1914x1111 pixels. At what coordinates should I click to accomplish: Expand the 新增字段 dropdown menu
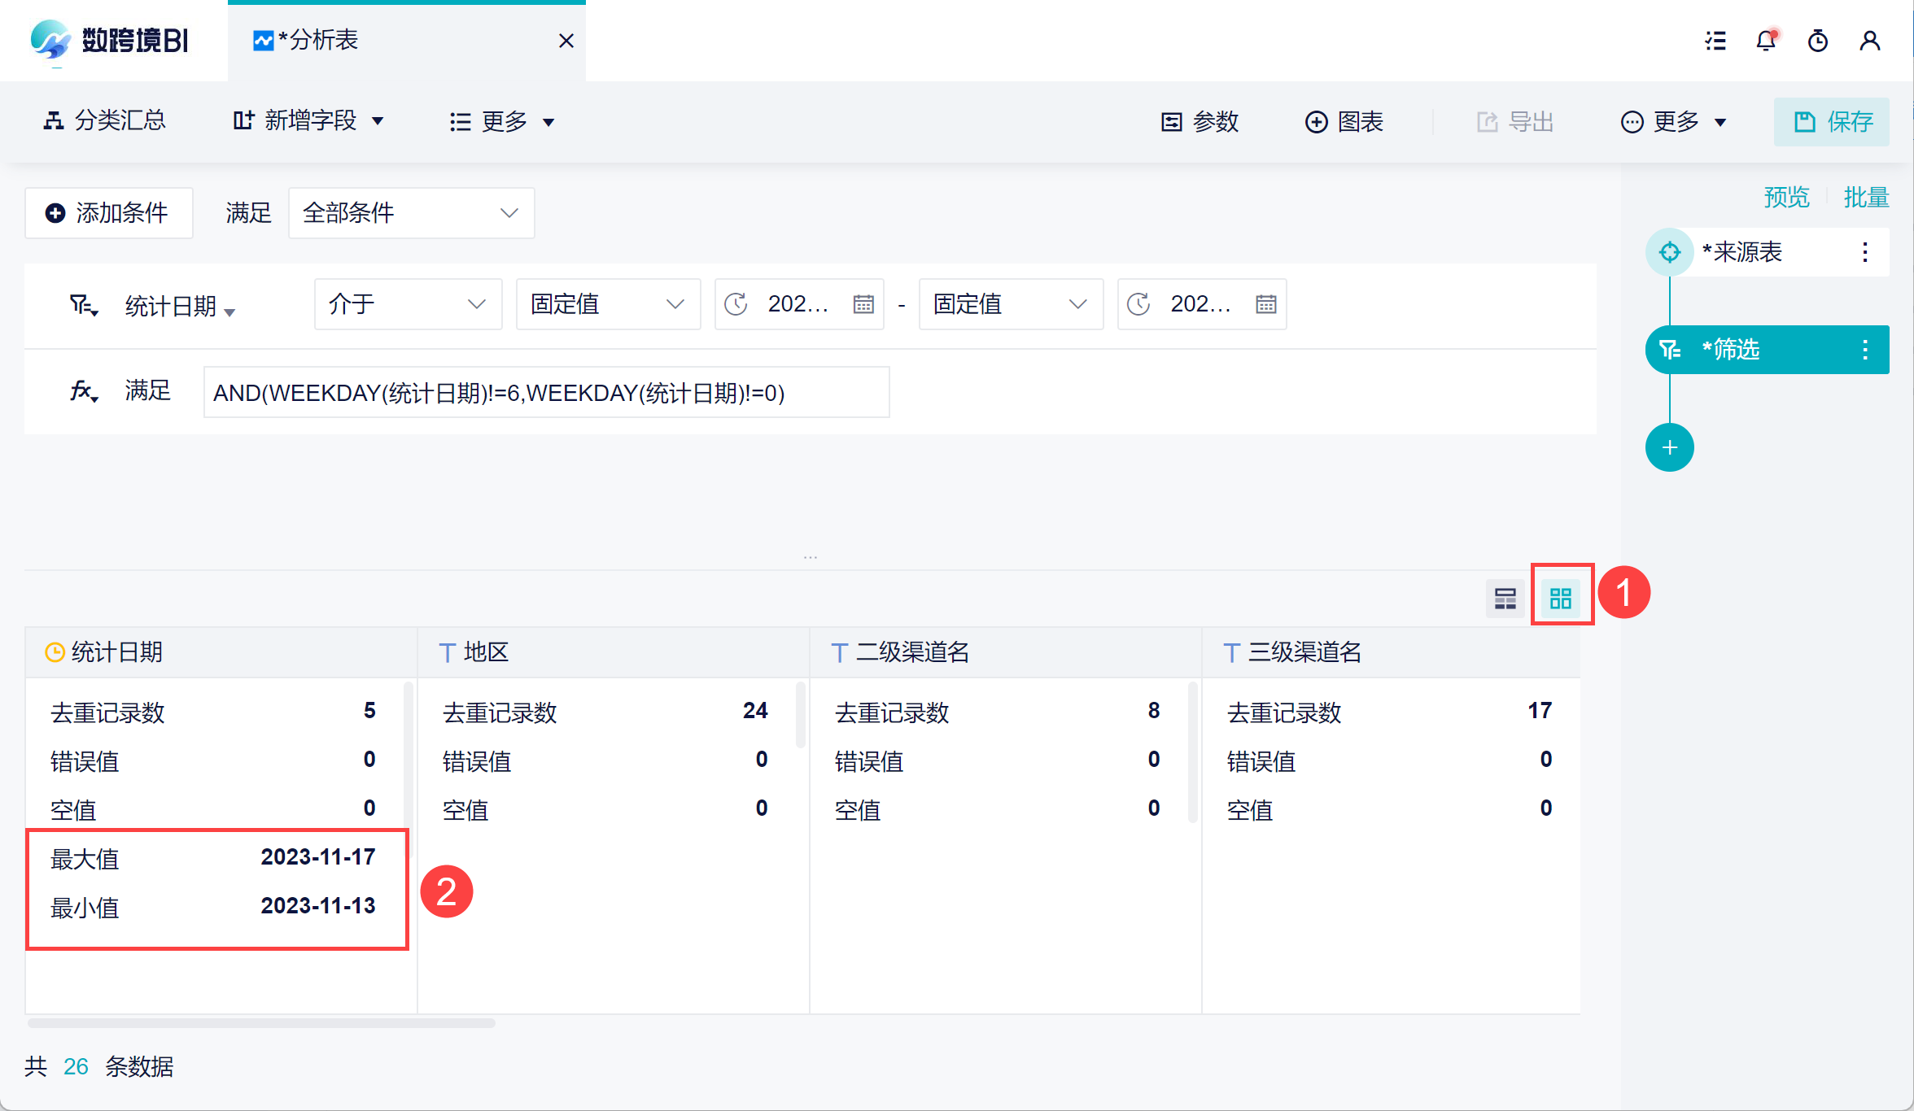[x=309, y=122]
